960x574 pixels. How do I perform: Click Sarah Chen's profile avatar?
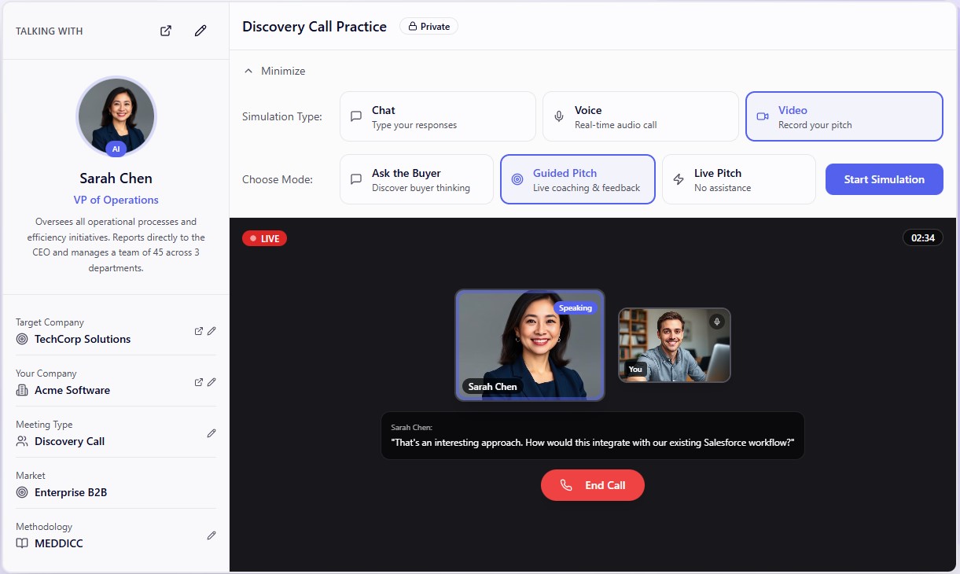(x=116, y=116)
